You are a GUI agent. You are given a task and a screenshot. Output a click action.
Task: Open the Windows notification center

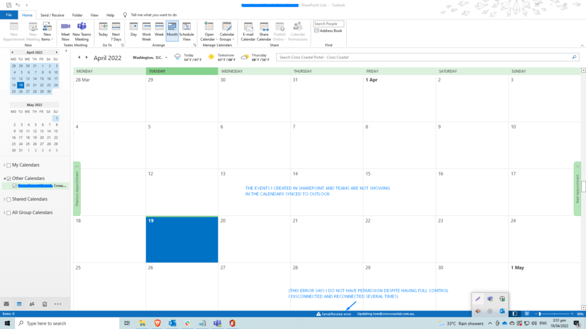577,323
